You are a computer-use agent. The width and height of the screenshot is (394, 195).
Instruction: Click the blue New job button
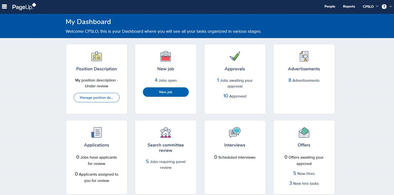(166, 92)
